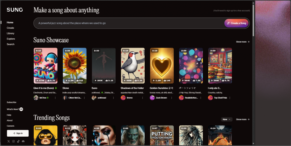Screen dimensions: 291x146
Task: Open more options for RealisticNoc... song
Action: [x=201, y=98]
